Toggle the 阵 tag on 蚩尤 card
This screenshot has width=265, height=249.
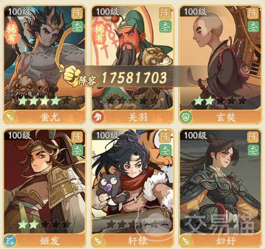point(77,13)
